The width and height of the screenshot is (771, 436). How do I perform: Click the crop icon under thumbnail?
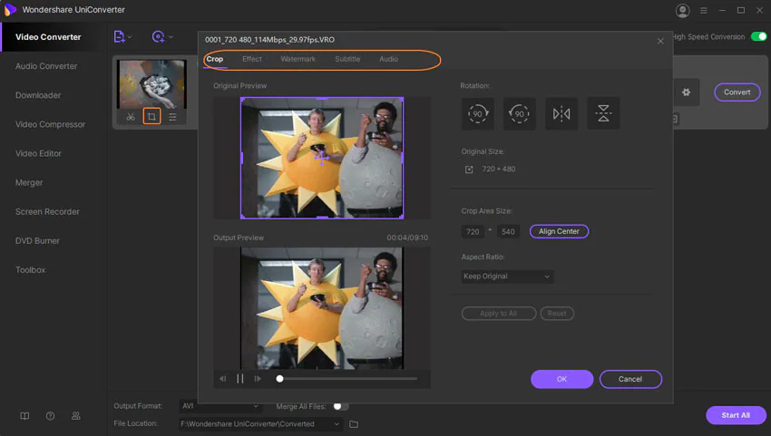pos(151,117)
